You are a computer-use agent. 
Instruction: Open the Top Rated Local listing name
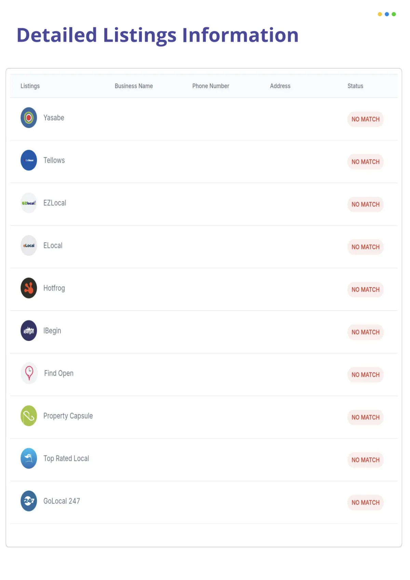coord(66,458)
